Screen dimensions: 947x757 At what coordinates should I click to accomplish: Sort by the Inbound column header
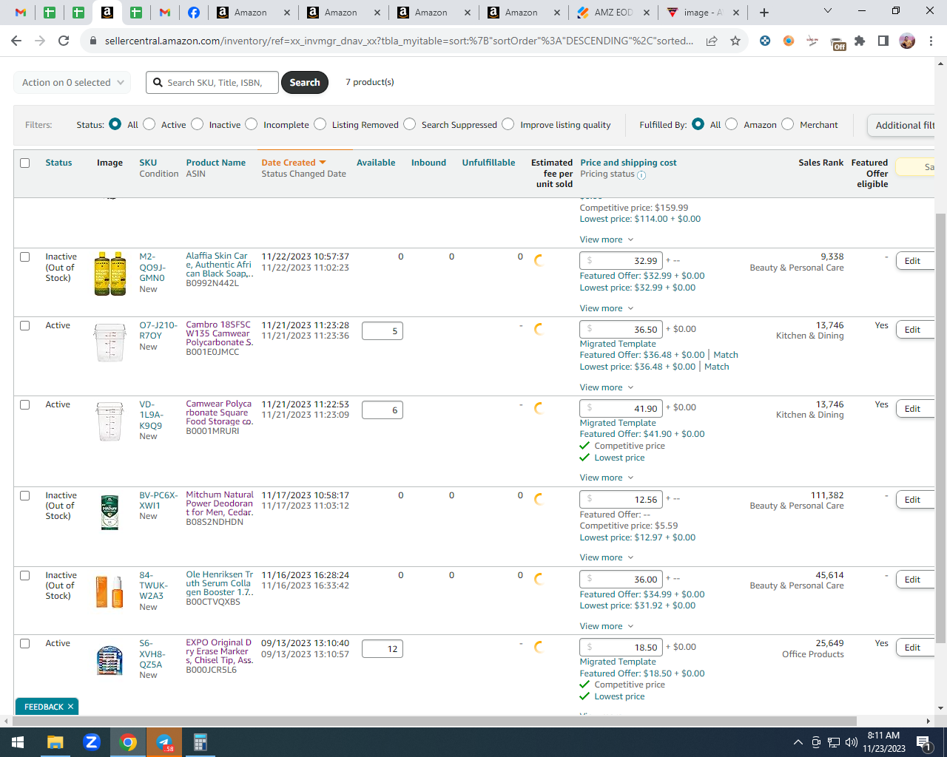tap(428, 163)
